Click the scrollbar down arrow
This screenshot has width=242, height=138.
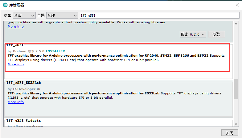click(236, 124)
